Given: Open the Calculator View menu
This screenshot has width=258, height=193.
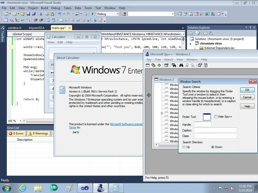Looking at the screenshot, I should (51, 42).
